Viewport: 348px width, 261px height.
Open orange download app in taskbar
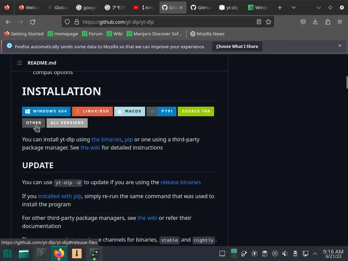(77, 254)
